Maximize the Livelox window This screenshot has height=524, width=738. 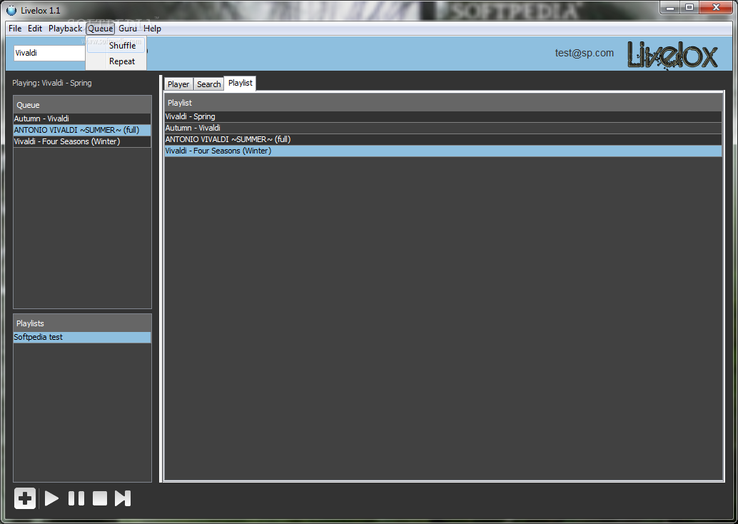[689, 8]
